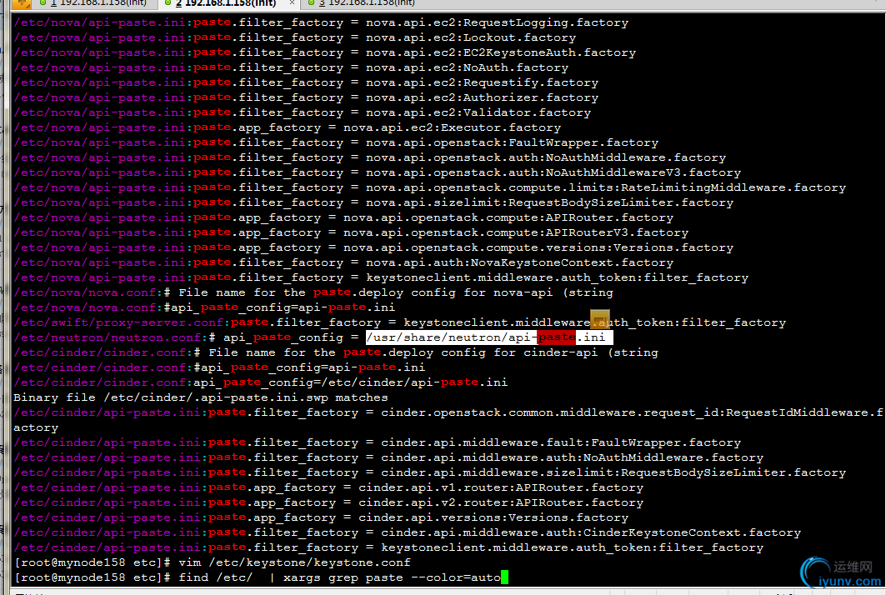
Task: Click the orange new-session icon beside tabs
Action: click(21, 3)
